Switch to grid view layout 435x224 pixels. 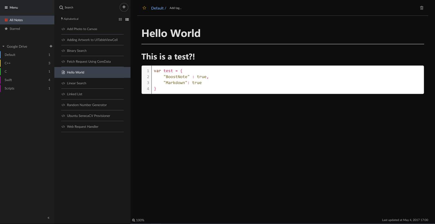[120, 20]
